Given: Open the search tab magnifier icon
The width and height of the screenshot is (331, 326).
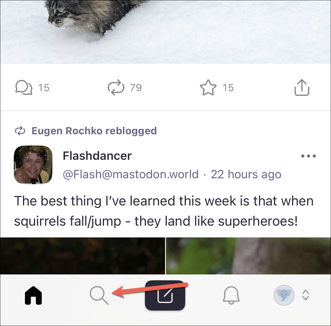Looking at the screenshot, I should tap(99, 295).
